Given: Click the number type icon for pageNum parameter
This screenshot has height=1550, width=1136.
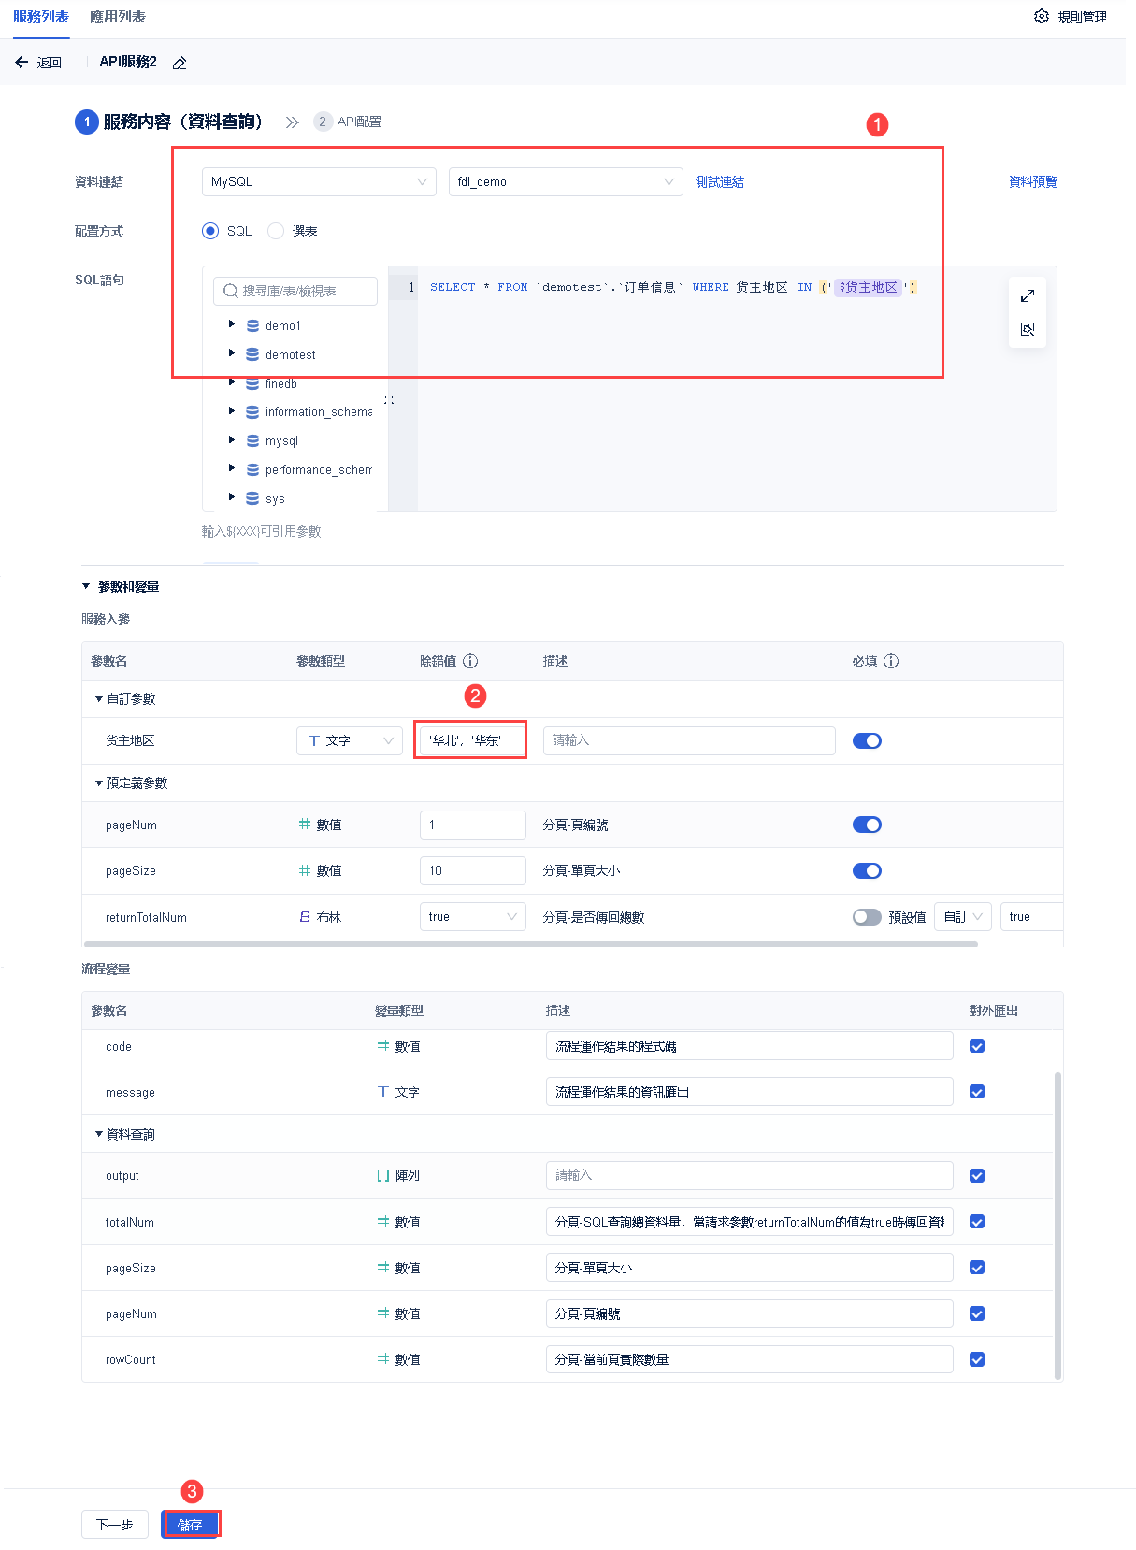Looking at the screenshot, I should click(304, 824).
